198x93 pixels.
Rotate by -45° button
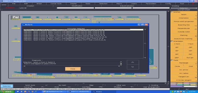(190, 51)
